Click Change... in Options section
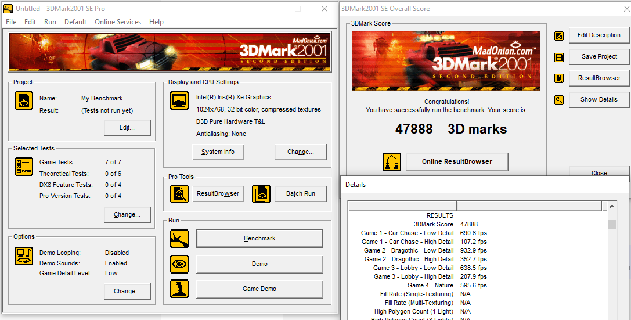Image resolution: width=631 pixels, height=320 pixels. pyautogui.click(x=127, y=292)
